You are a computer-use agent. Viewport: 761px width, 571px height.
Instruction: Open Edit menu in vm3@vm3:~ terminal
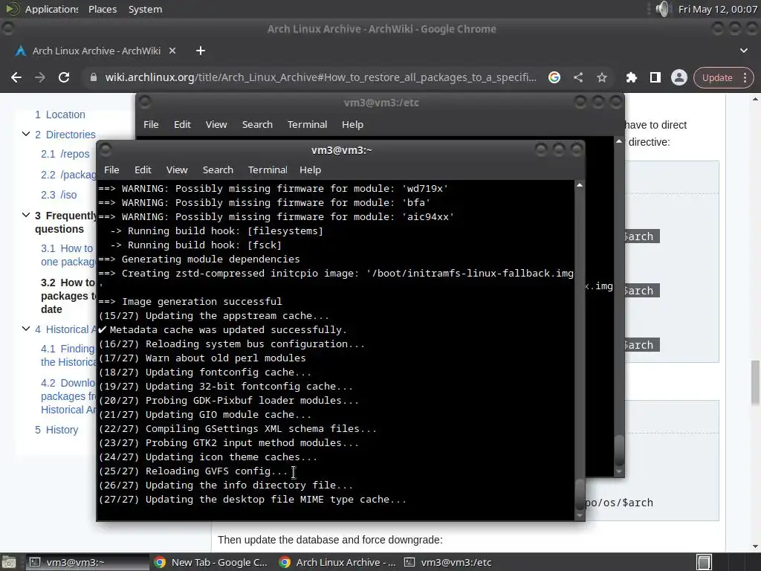(x=143, y=170)
